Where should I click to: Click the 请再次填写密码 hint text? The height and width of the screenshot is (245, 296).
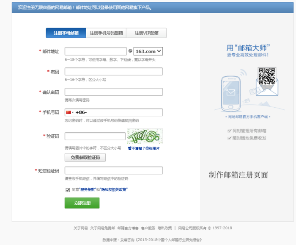(77, 100)
